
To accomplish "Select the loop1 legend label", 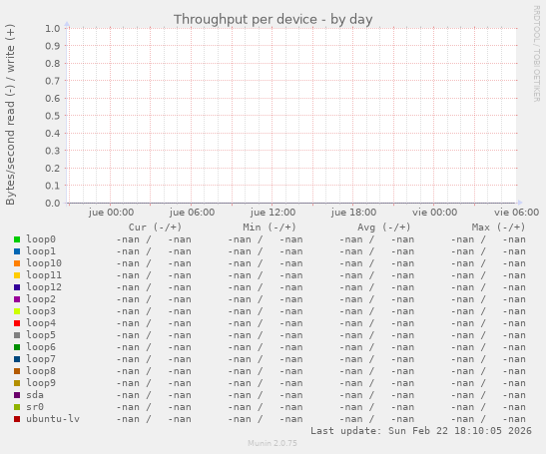I will 41,251.
